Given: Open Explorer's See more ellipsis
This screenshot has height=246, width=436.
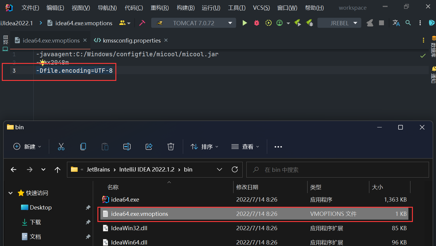Looking at the screenshot, I should pyautogui.click(x=278, y=147).
